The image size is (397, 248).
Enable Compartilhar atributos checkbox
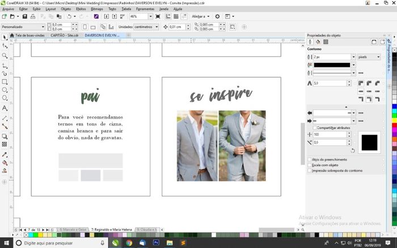tap(315, 128)
